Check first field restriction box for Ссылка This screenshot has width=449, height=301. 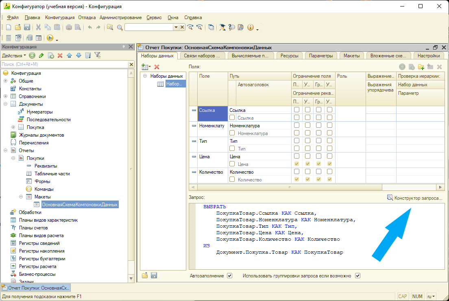pos(296,110)
